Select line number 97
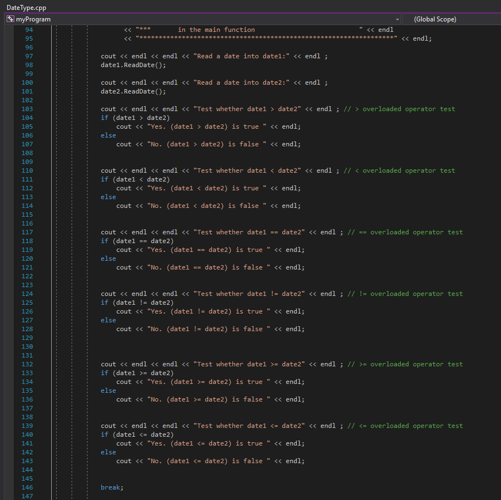The width and height of the screenshot is (501, 500). (28, 56)
